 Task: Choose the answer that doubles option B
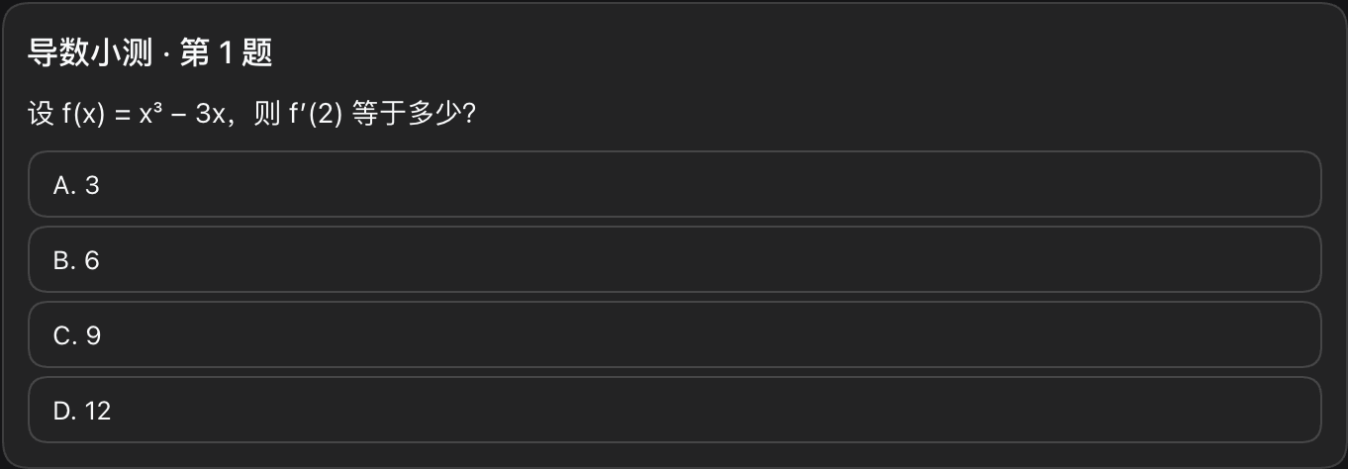click(x=674, y=411)
